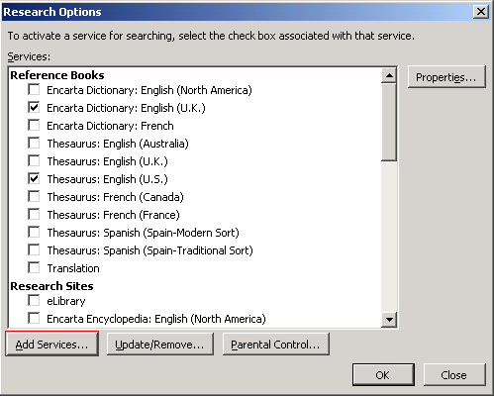Open Parental Control... settings
This screenshot has height=396, width=494.
[x=276, y=345]
